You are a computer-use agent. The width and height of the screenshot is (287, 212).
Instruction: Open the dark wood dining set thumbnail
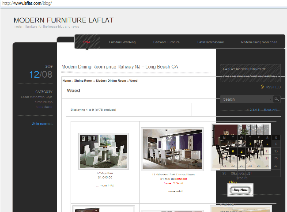pyautogui.click(x=241, y=147)
